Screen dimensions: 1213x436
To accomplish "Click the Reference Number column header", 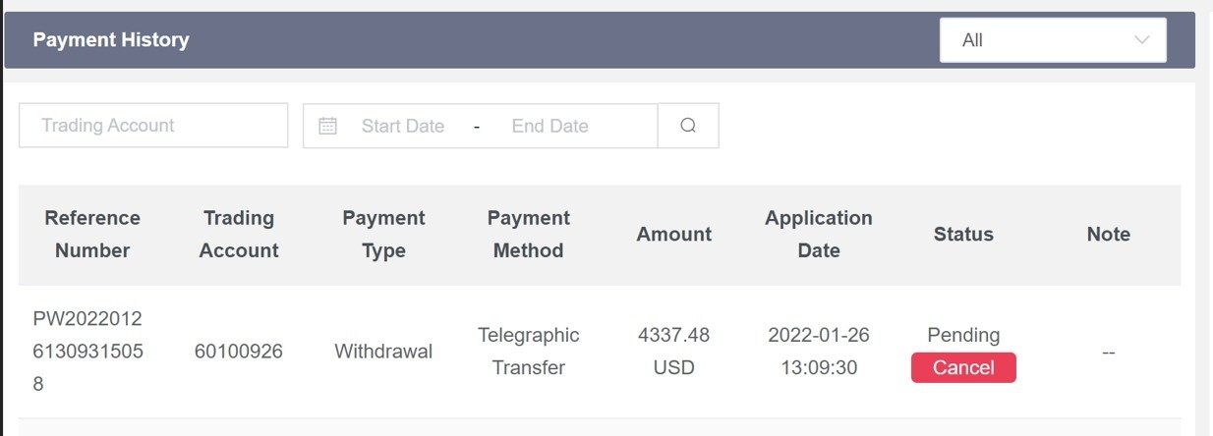I will coord(92,234).
